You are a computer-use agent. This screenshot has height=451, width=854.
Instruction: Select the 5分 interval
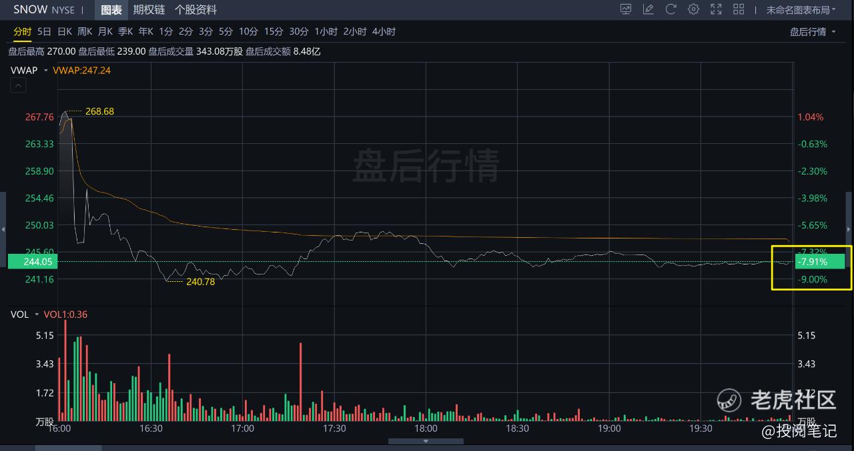point(226,31)
